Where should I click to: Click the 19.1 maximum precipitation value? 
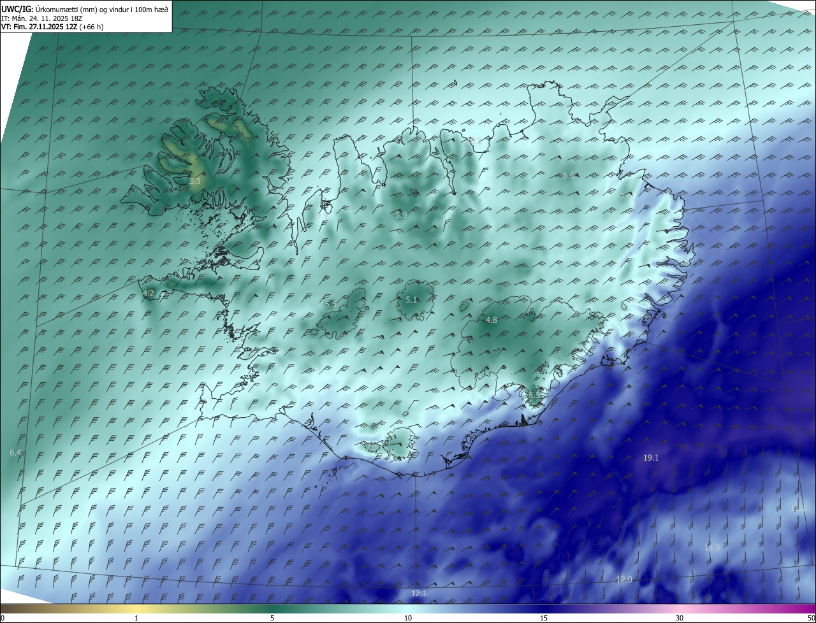click(651, 457)
